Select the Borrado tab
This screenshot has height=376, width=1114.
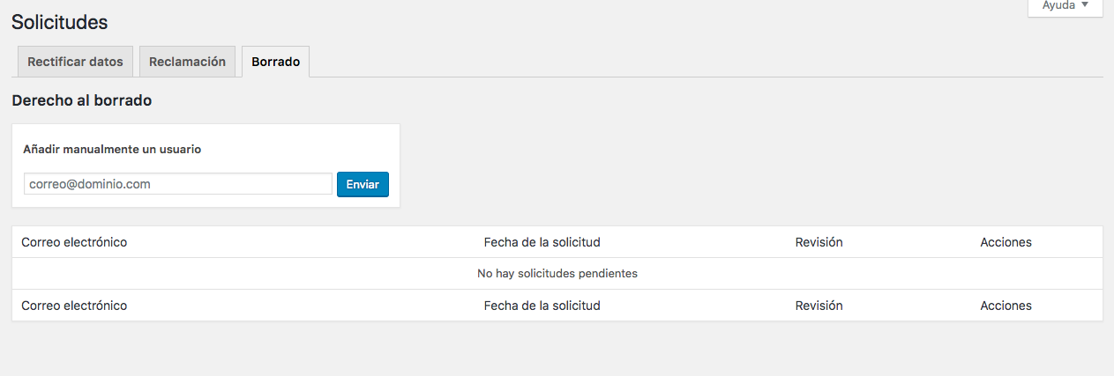275,63
